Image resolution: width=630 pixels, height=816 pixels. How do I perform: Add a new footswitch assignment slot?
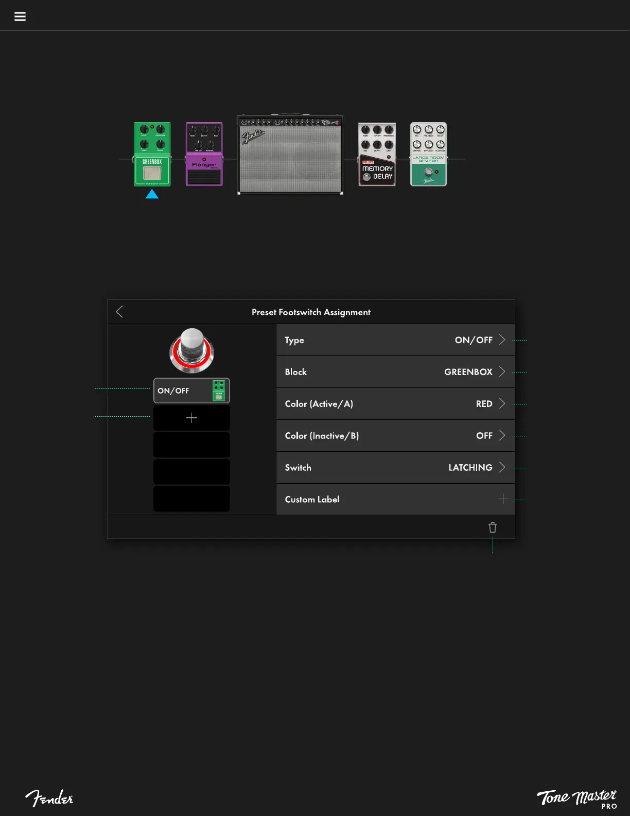[191, 418]
